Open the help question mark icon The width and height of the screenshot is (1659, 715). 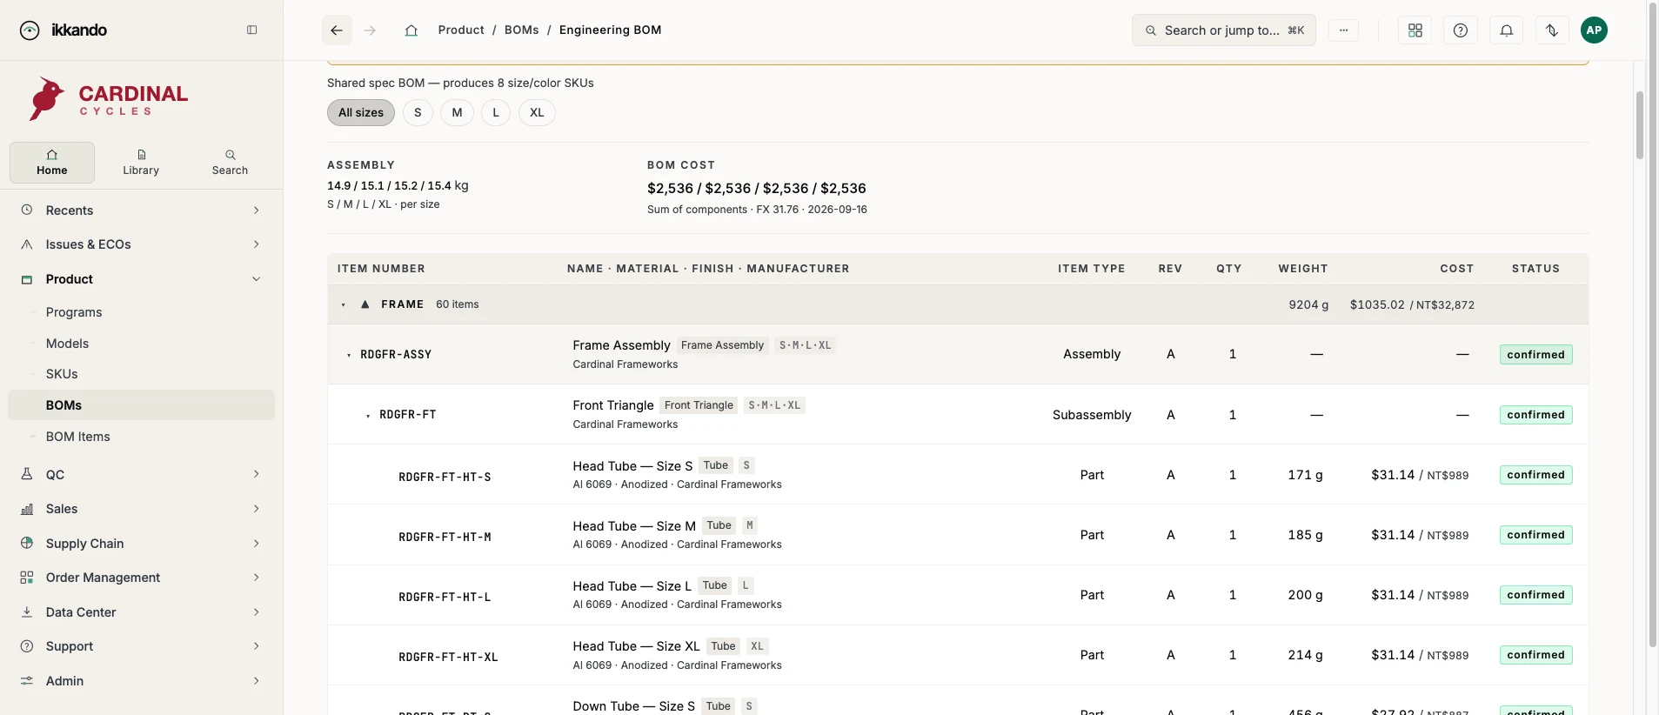pyautogui.click(x=1461, y=30)
